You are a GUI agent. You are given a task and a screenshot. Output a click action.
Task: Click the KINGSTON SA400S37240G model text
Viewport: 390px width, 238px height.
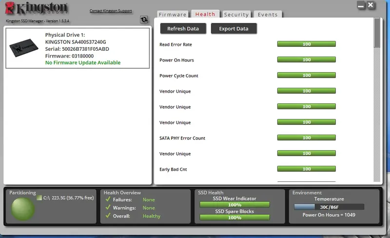click(x=76, y=42)
